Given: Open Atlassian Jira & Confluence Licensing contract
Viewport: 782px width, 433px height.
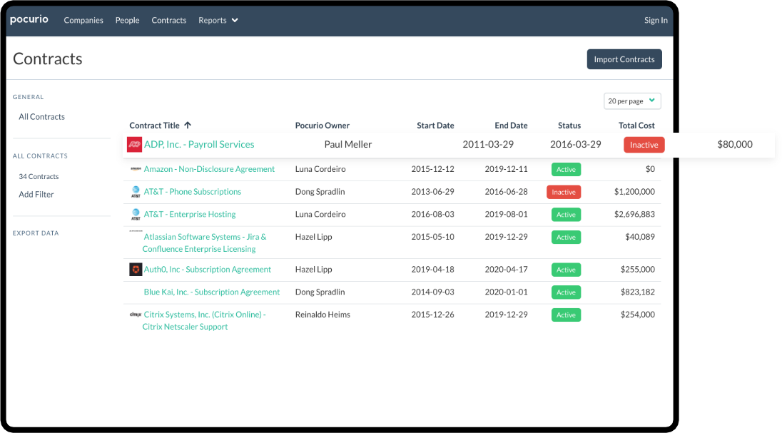Looking at the screenshot, I should point(205,243).
